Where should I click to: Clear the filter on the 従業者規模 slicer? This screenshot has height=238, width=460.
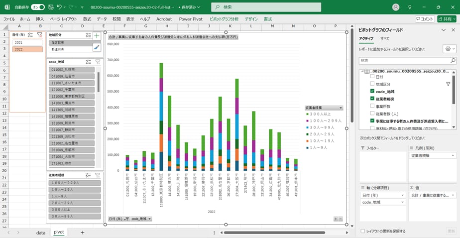97,175
